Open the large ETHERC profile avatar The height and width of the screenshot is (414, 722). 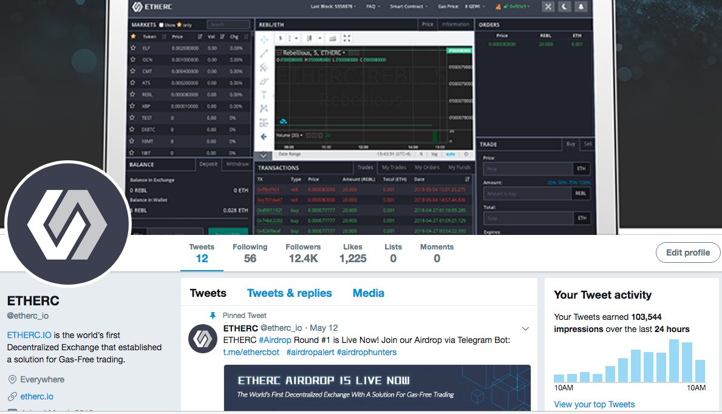(x=67, y=224)
